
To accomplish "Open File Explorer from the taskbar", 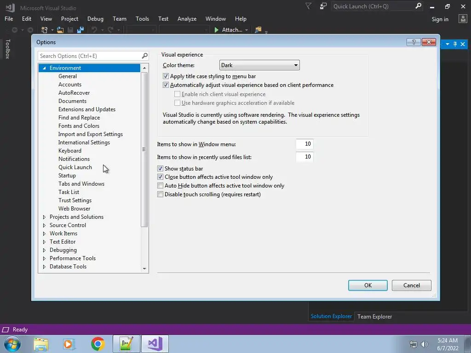I will pyautogui.click(x=41, y=344).
